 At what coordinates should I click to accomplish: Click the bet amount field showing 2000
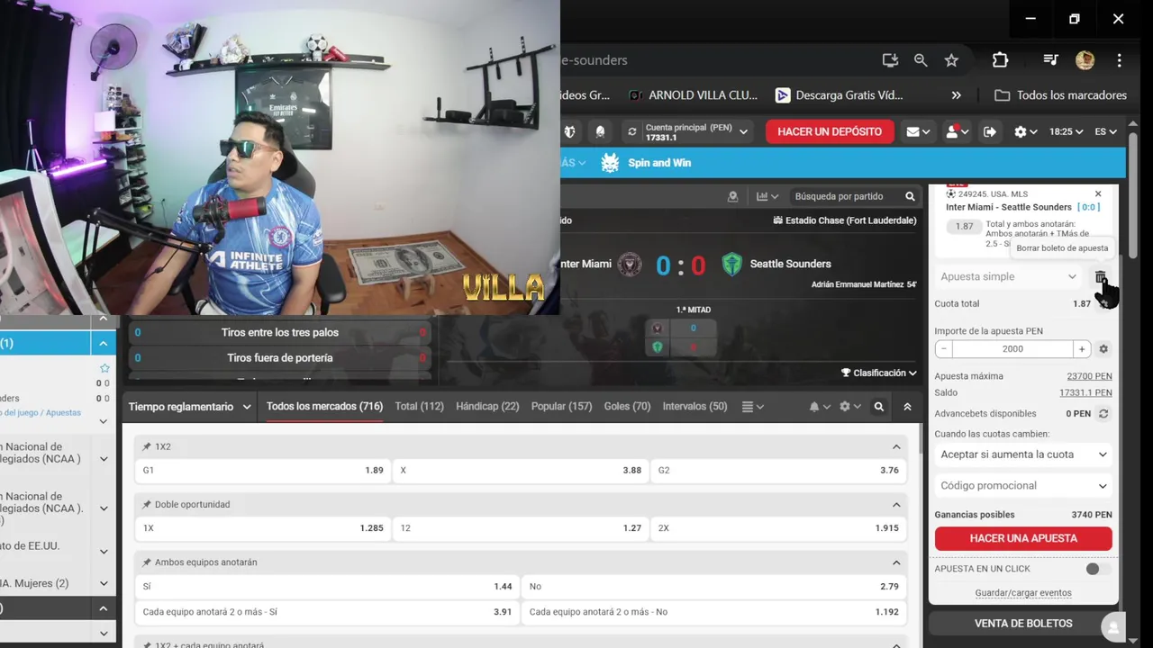point(1012,349)
